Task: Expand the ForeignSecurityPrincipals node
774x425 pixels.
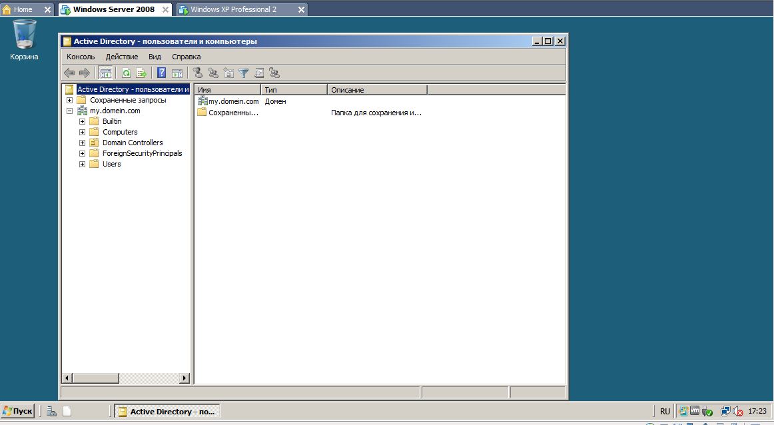Action: pos(82,153)
